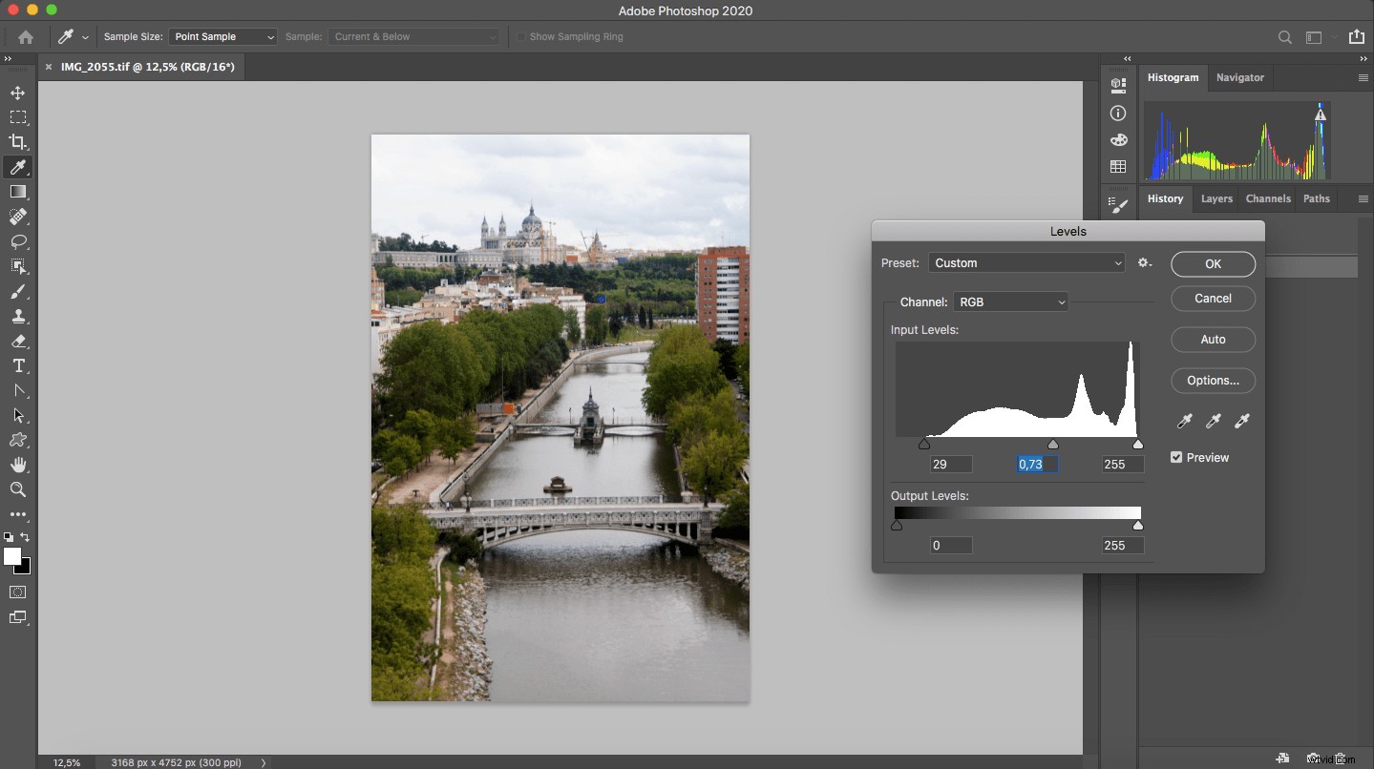Click the white point eyedropper in Levels
The width and height of the screenshot is (1374, 769).
point(1242,422)
